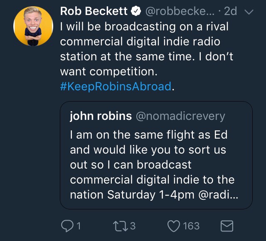Click the 163 likes count

pos(191,226)
